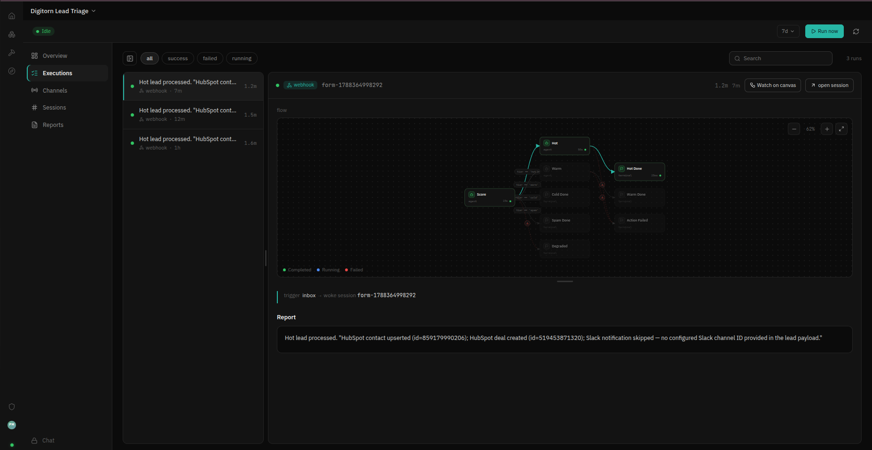Click the Completed legend entry
Screen dimensions: 872x450
[297, 270]
